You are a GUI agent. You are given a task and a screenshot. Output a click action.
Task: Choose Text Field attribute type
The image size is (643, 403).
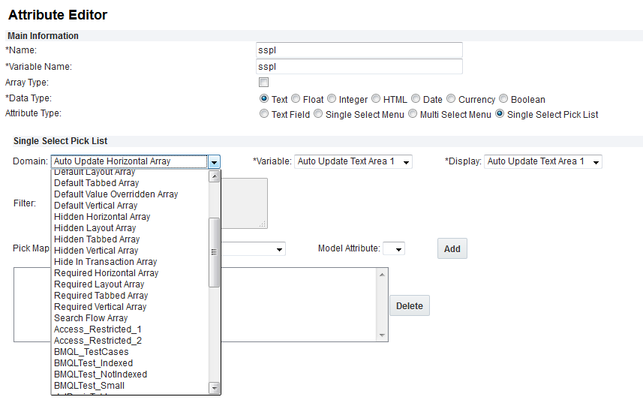pos(264,113)
